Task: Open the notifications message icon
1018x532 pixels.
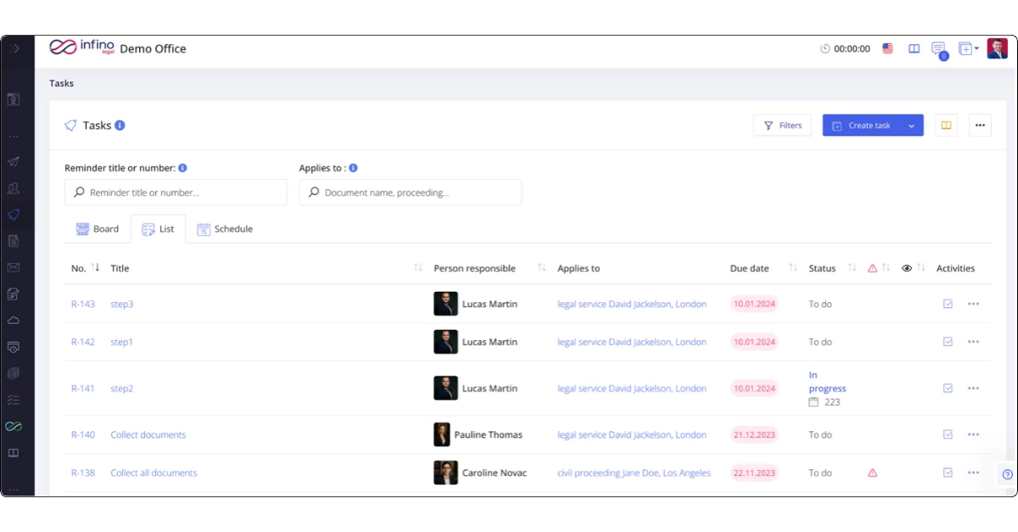Action: click(x=937, y=48)
